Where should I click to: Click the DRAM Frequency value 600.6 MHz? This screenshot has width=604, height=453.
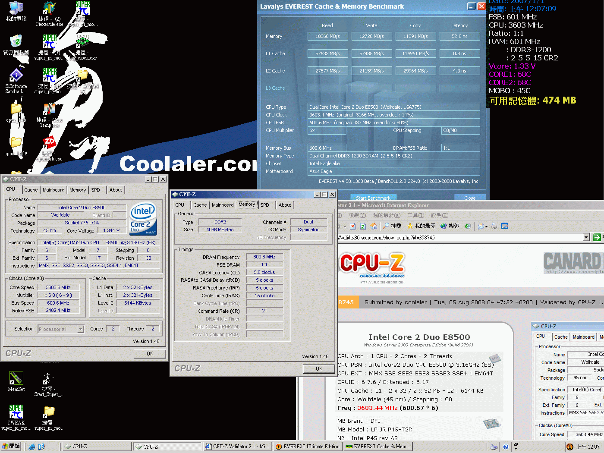264,257
